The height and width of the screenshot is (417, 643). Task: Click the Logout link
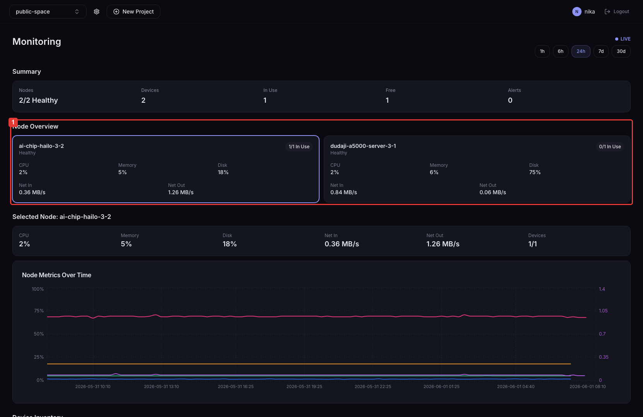point(617,12)
